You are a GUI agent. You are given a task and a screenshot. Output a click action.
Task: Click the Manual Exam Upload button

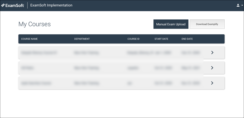(171, 24)
